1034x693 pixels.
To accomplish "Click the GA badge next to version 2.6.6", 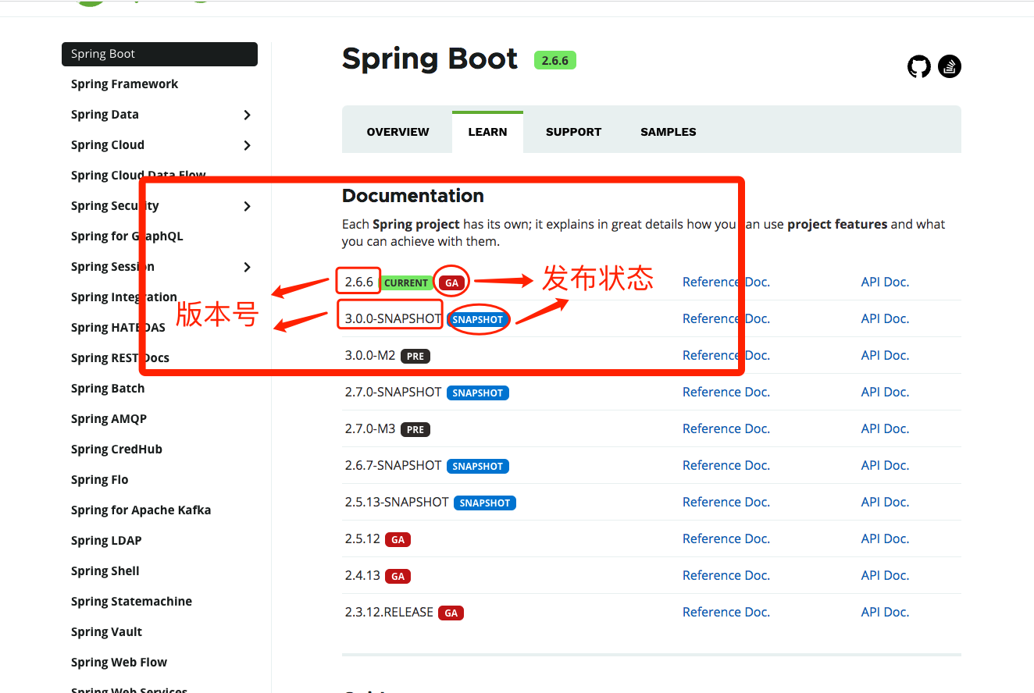I will (x=451, y=283).
